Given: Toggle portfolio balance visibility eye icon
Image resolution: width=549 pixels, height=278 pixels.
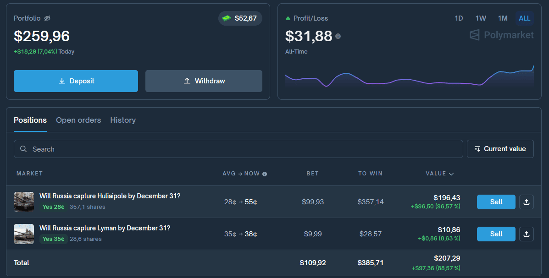Looking at the screenshot, I should tap(47, 18).
